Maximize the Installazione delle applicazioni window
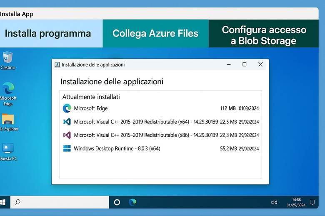 [244, 64]
